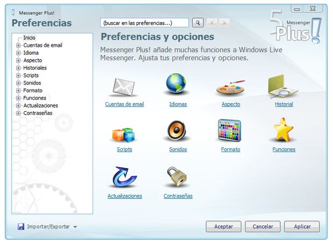Viewport: 333px width, 244px height.
Task: Expand the Idioma tree node
Action: click(x=18, y=53)
